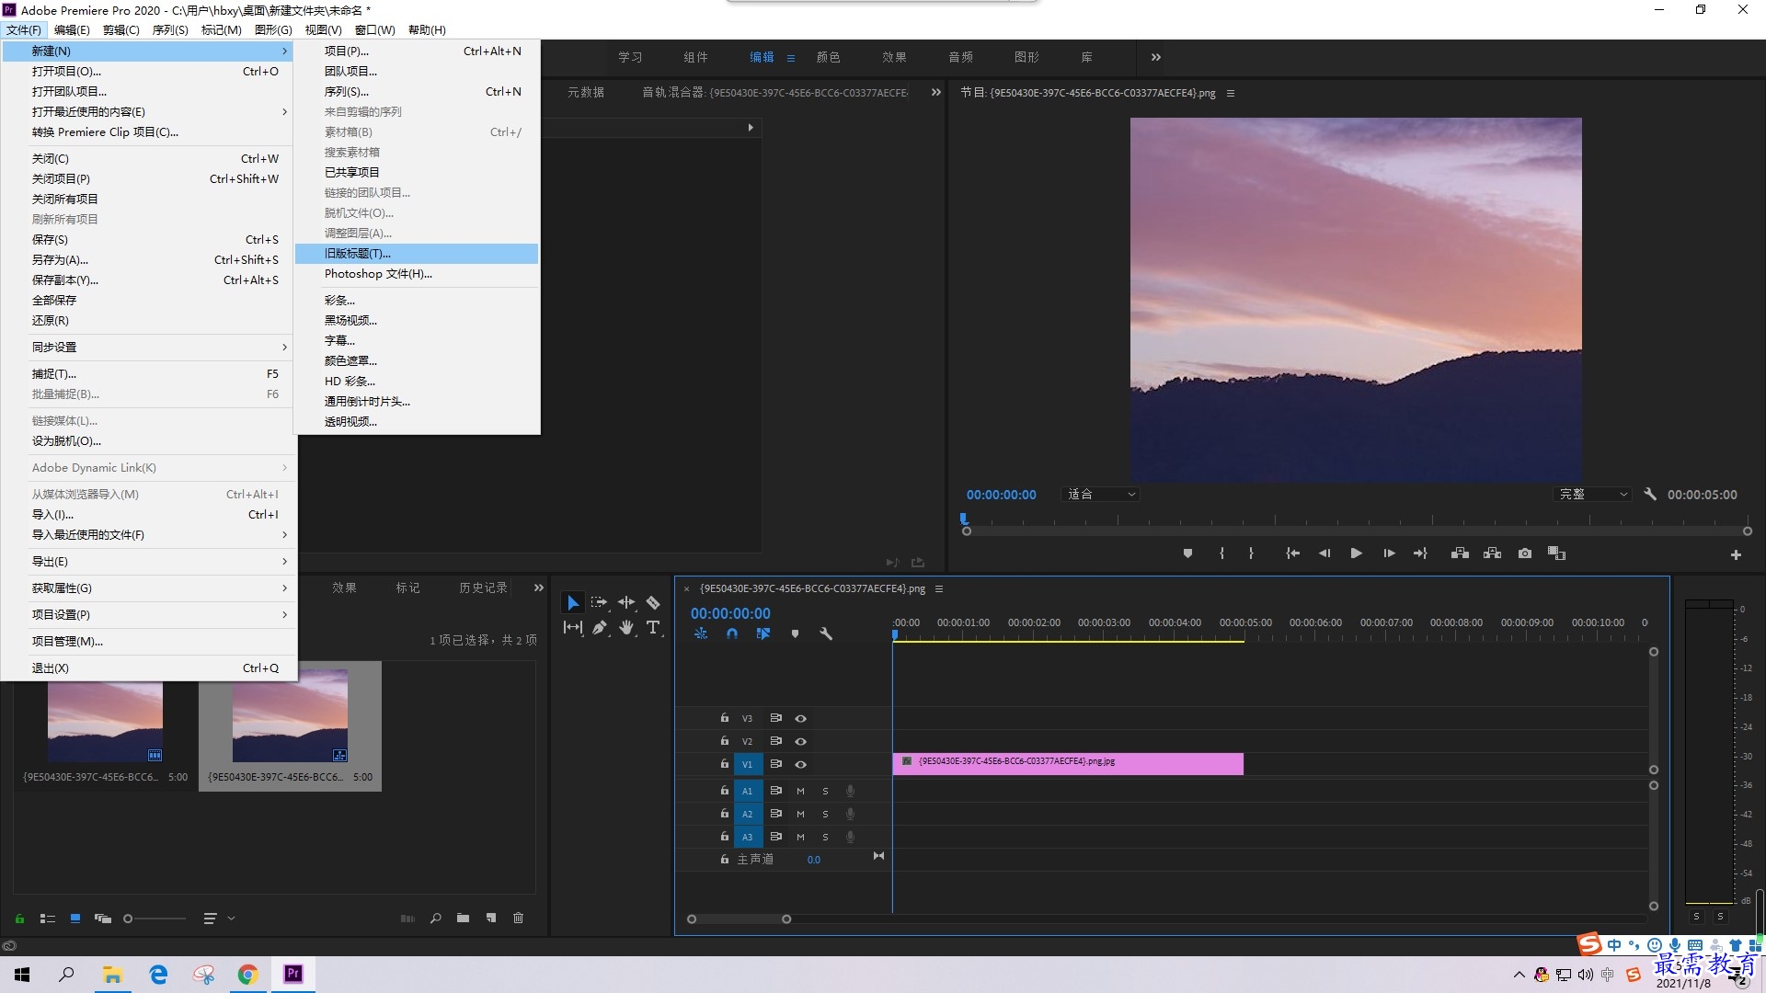The width and height of the screenshot is (1766, 993).
Task: Choose 旧版标题(T)... from the submenu
Action: (x=417, y=253)
